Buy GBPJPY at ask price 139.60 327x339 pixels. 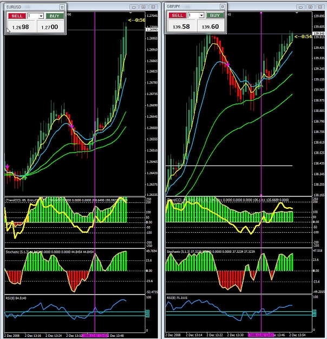coord(211,27)
